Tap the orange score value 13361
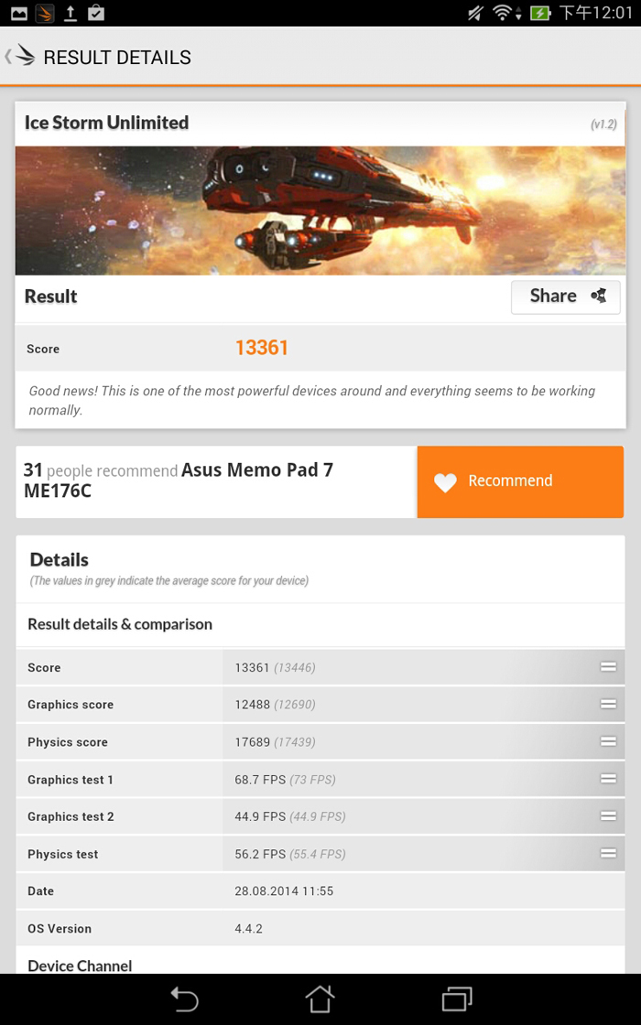Screen dimensions: 641x1025 pyautogui.click(x=262, y=348)
